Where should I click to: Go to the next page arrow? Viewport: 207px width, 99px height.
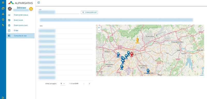click(x=89, y=84)
